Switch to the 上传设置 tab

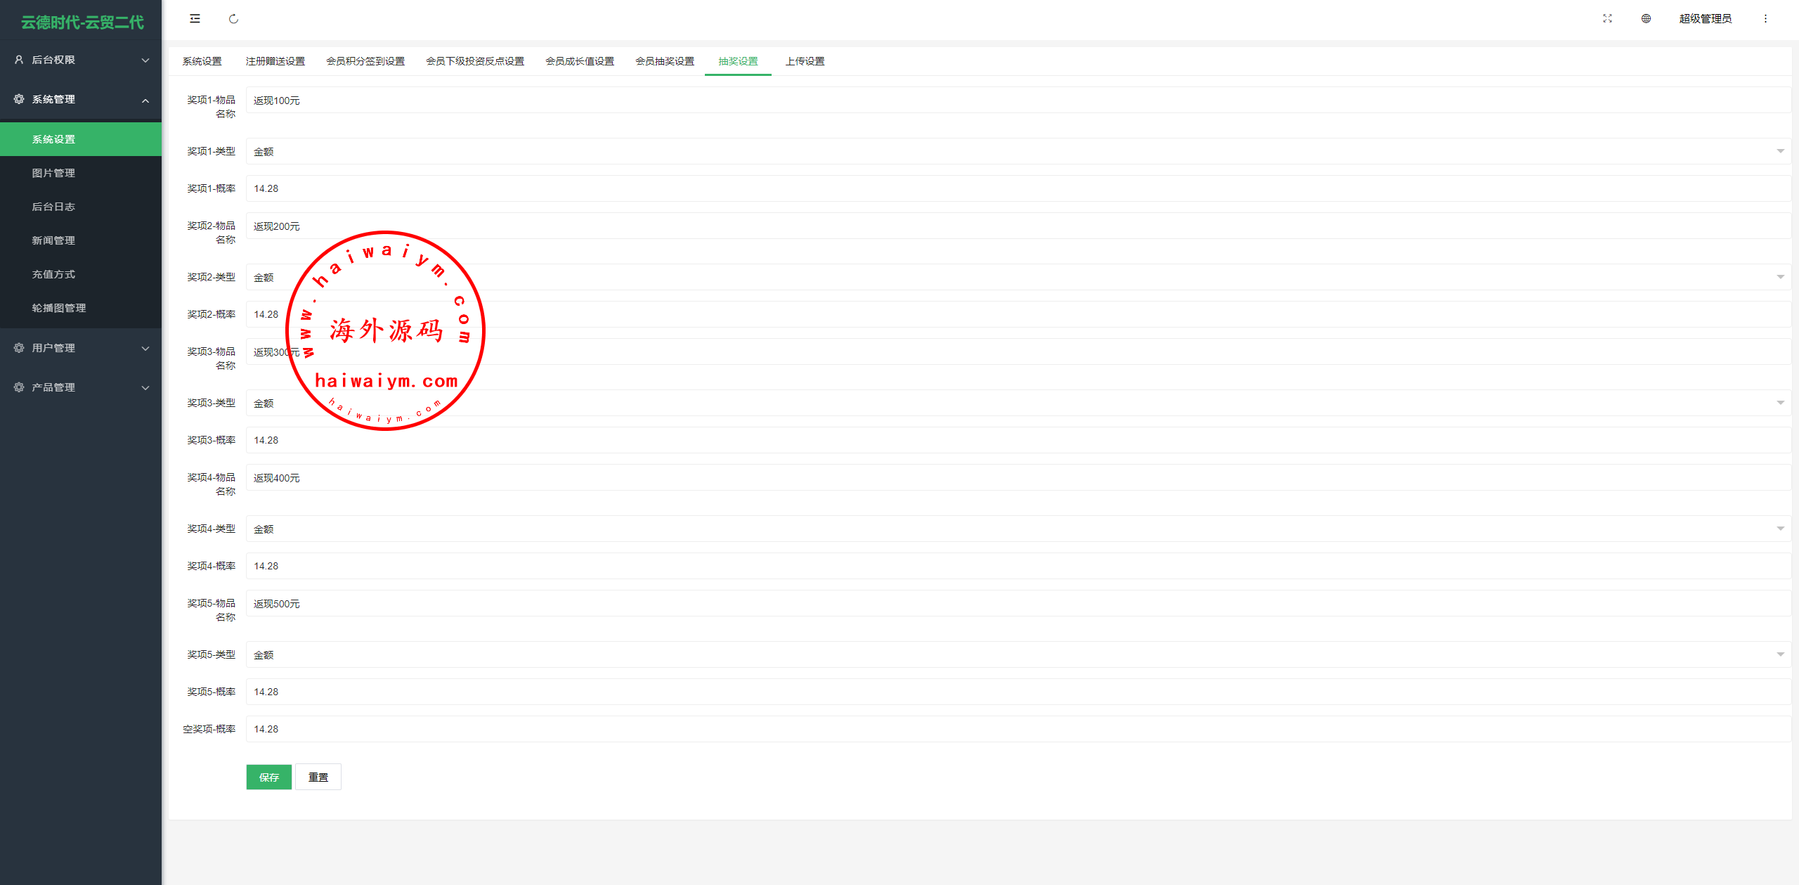pos(805,61)
